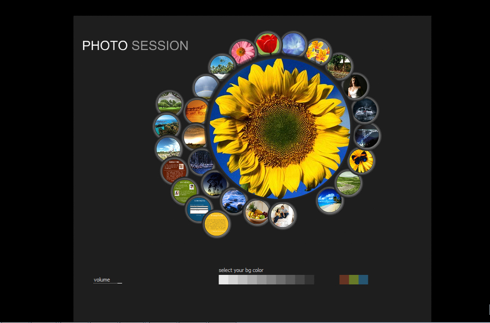Viewport: 490px width, 323px height.
Task: Click the woman in white dress thumbnail
Action: (x=355, y=87)
